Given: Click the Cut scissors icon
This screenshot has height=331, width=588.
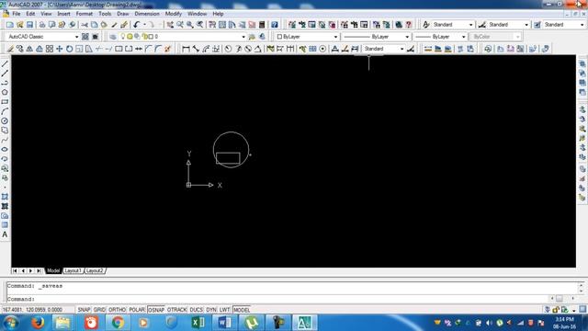Looking at the screenshot, I should [85, 25].
